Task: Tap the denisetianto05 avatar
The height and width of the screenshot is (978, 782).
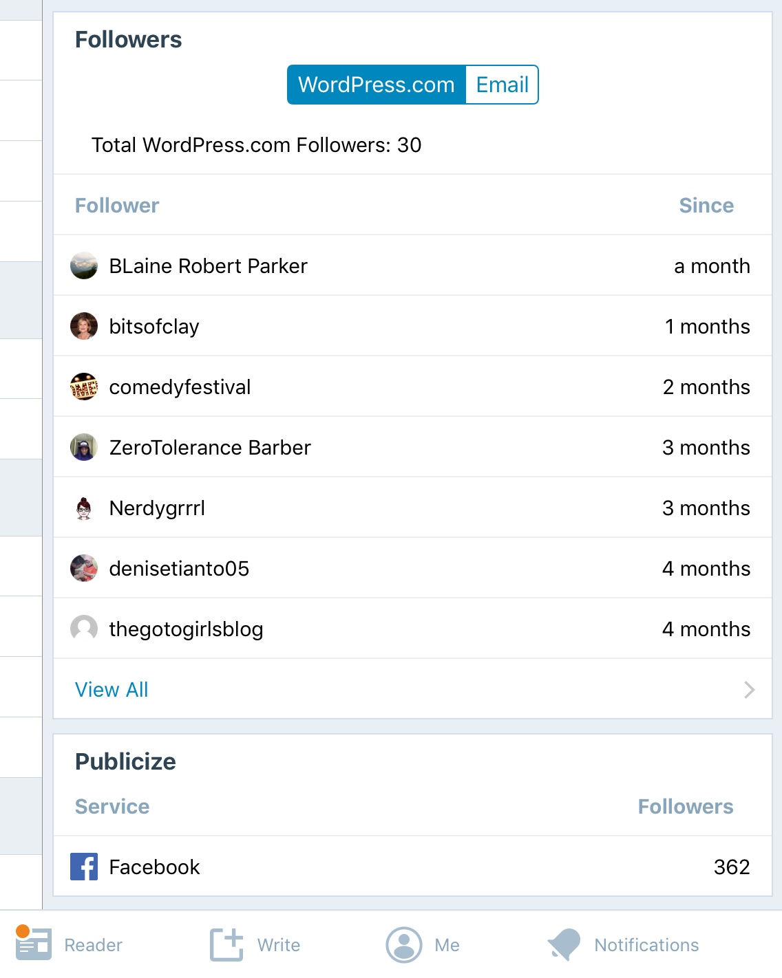Action: click(84, 569)
